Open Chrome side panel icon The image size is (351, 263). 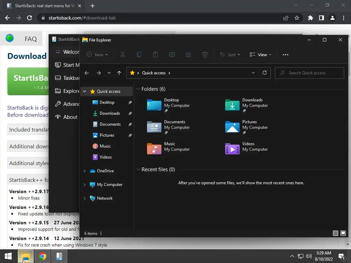point(322,18)
